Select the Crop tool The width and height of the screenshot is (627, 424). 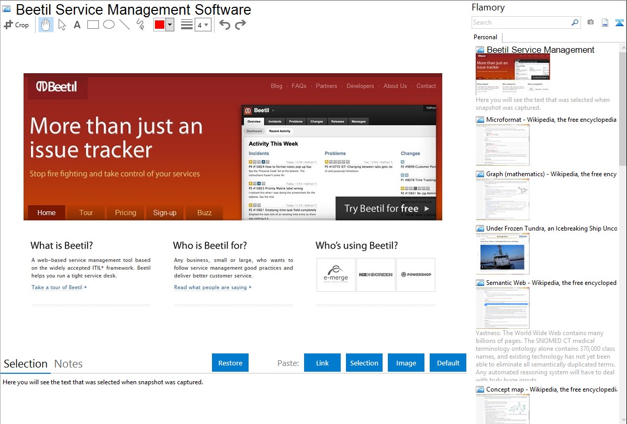tap(16, 25)
